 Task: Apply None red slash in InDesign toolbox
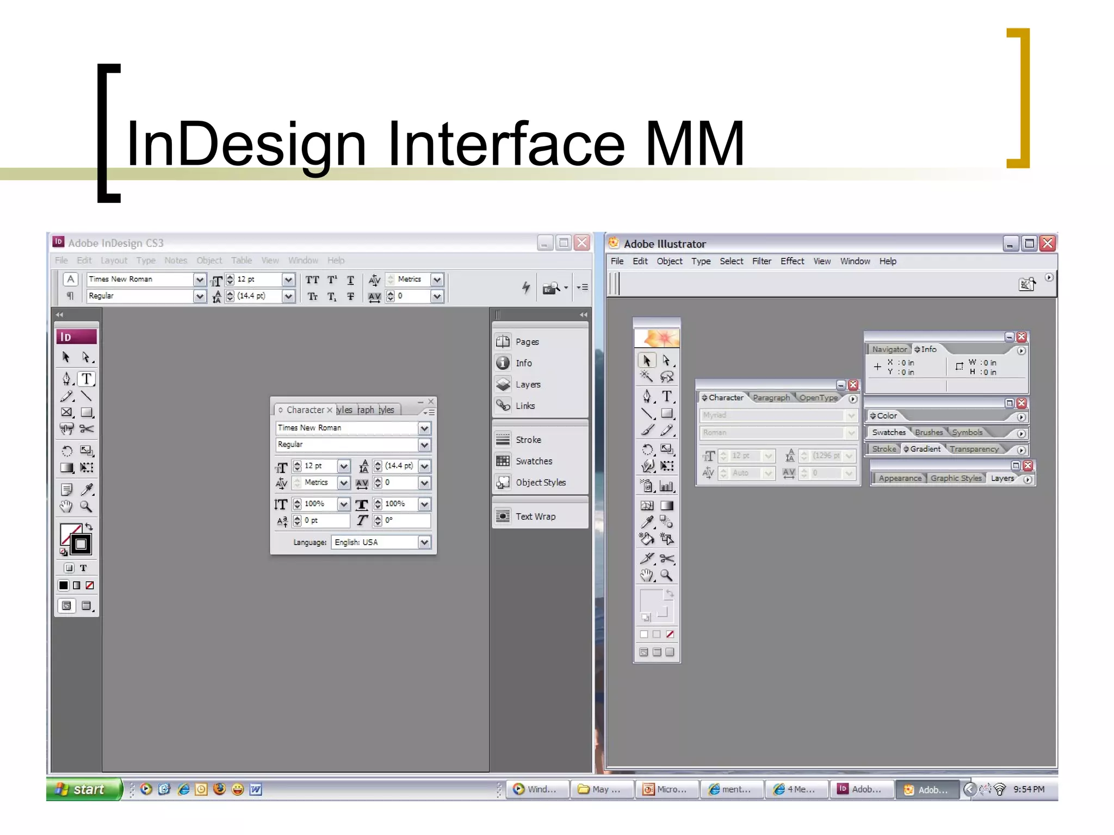click(90, 585)
